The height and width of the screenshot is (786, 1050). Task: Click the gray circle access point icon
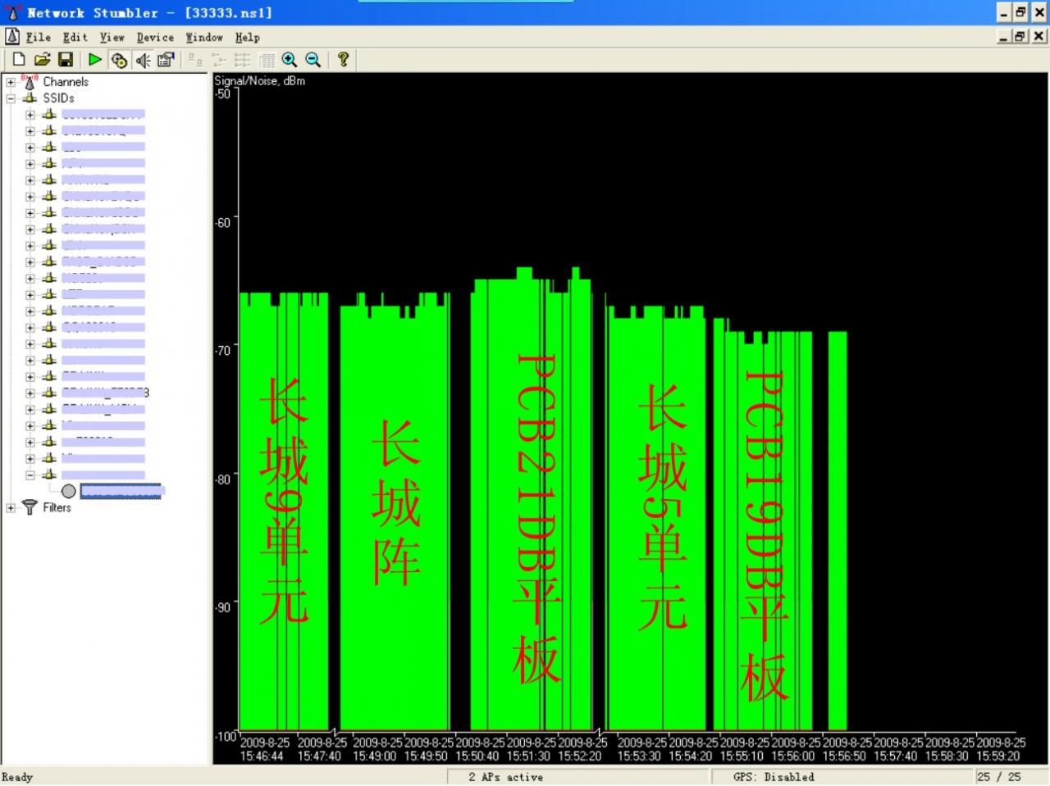point(69,491)
